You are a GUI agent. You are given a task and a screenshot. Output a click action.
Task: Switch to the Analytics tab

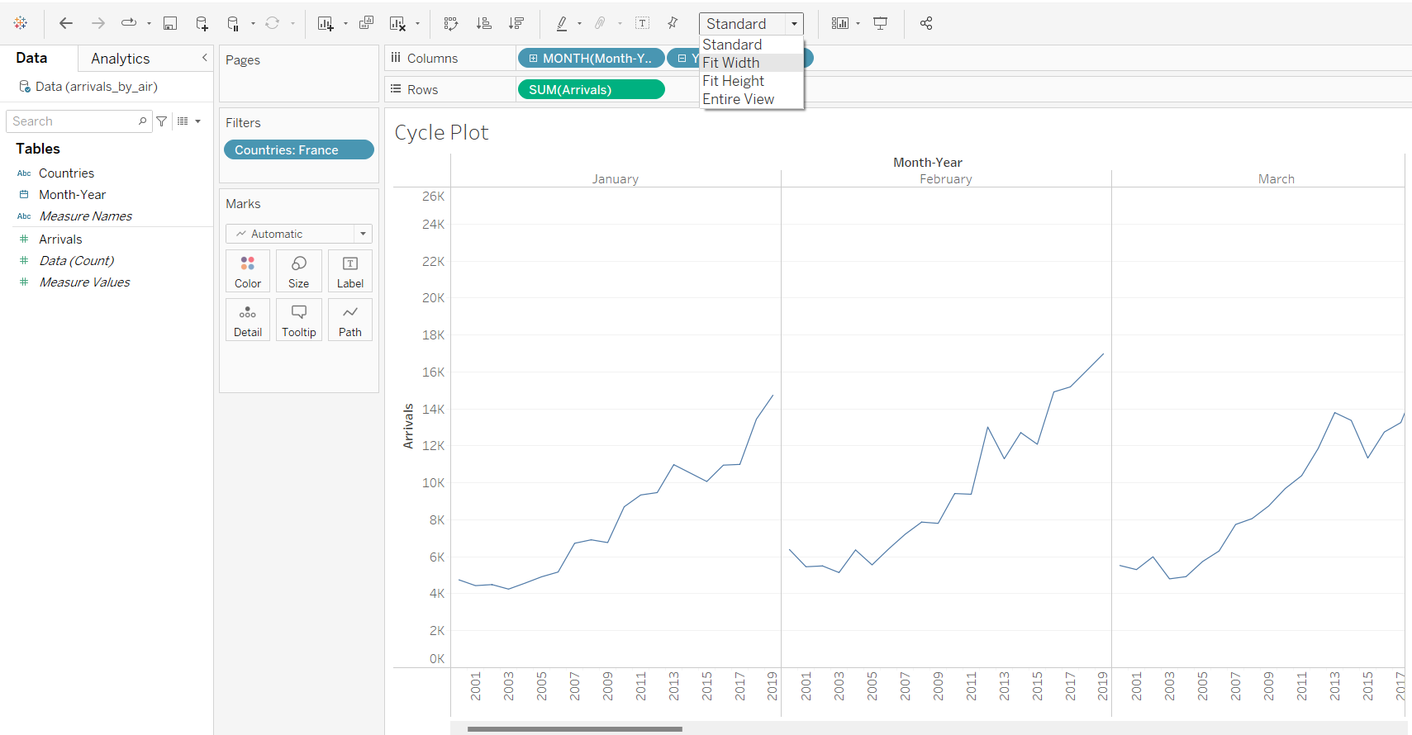point(121,59)
